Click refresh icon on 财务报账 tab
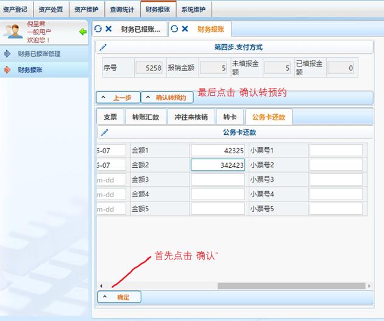The height and width of the screenshot is (321, 384). (x=174, y=29)
